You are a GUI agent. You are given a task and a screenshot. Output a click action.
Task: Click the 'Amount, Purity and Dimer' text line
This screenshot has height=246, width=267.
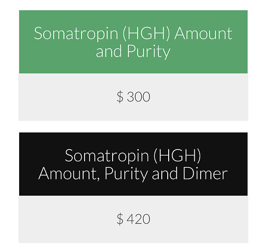(x=133, y=174)
